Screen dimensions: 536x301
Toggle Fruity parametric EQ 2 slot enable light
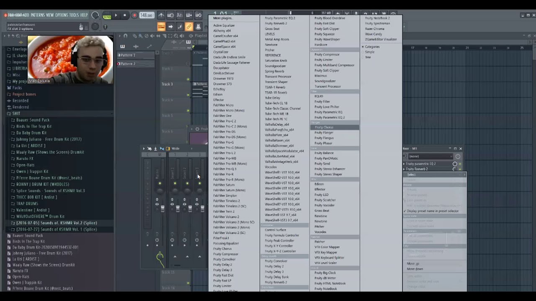point(460,164)
